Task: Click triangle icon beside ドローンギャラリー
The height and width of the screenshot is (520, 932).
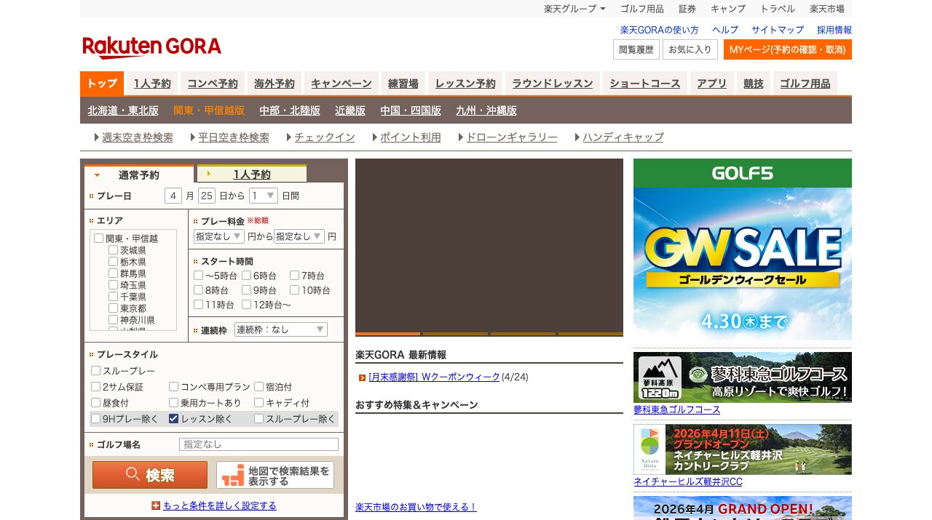Action: (x=461, y=137)
